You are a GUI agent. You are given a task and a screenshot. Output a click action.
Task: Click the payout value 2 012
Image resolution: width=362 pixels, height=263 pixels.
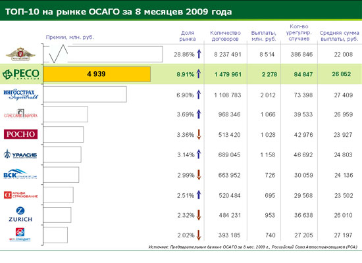268,95
